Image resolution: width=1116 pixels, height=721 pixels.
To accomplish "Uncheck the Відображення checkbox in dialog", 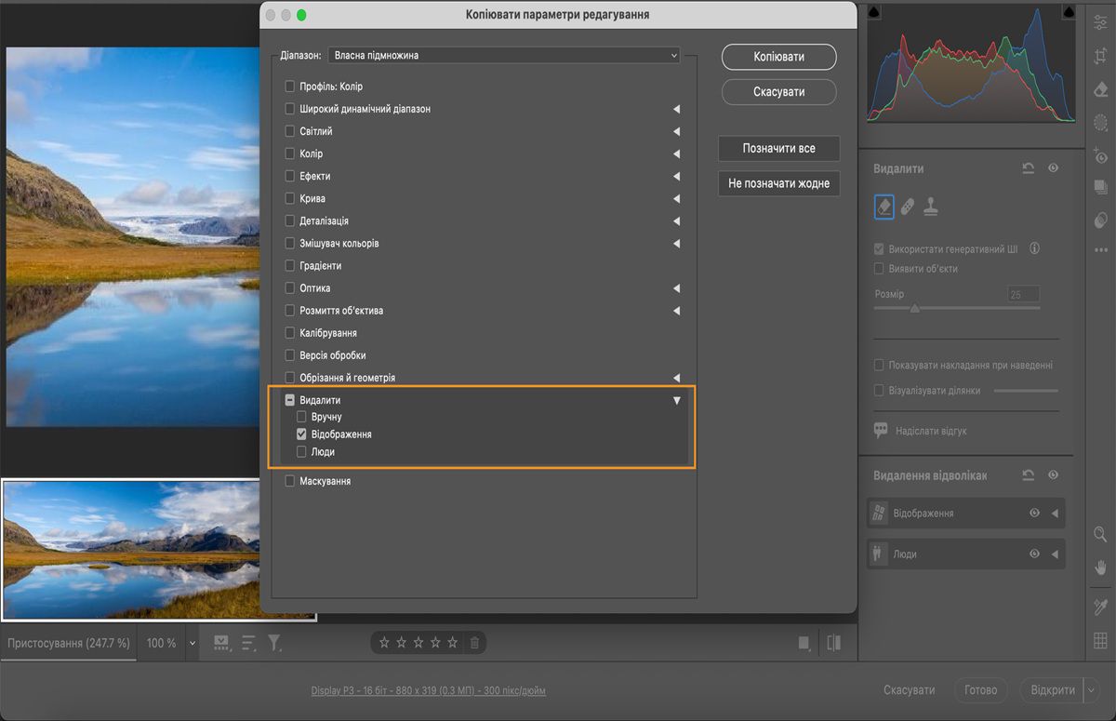I will coord(301,434).
